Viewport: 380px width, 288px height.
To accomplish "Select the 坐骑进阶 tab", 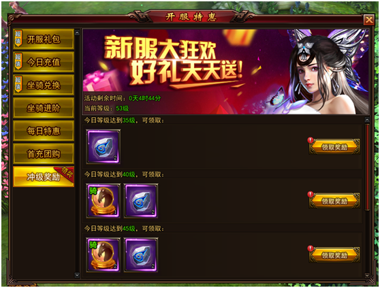I will tap(44, 108).
